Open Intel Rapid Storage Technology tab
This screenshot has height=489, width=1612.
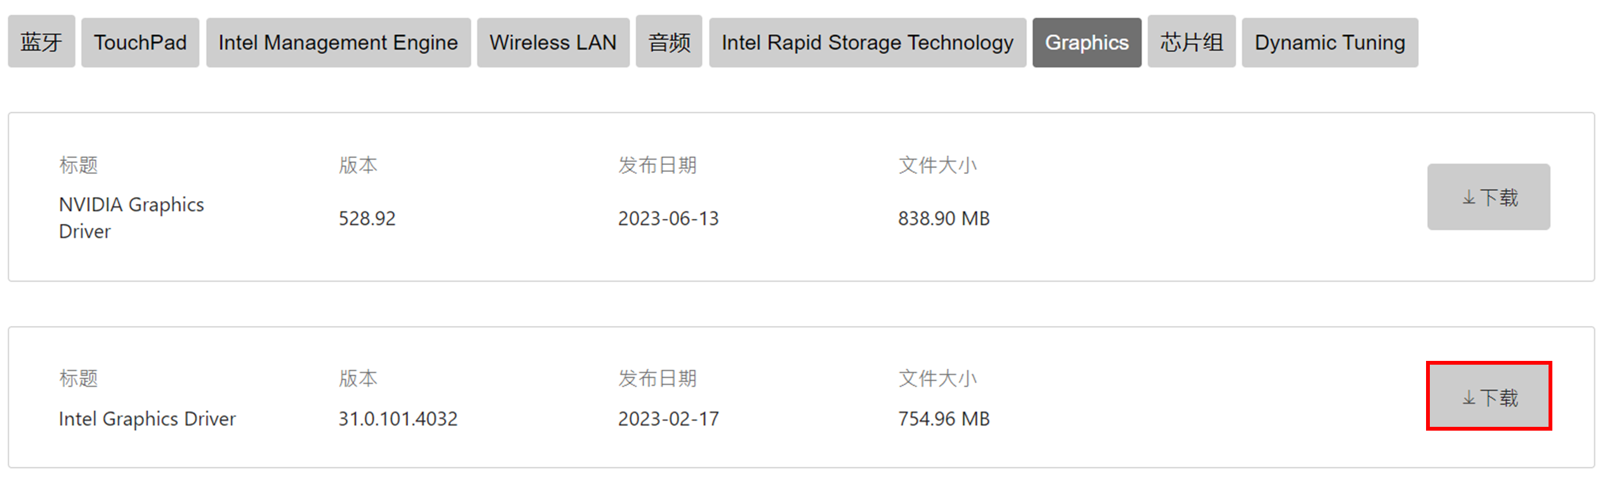tap(867, 42)
